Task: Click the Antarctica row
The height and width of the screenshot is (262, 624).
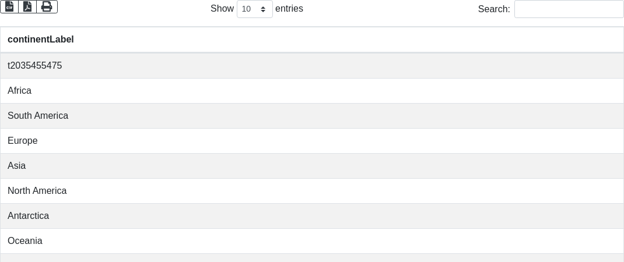Action: point(312,216)
